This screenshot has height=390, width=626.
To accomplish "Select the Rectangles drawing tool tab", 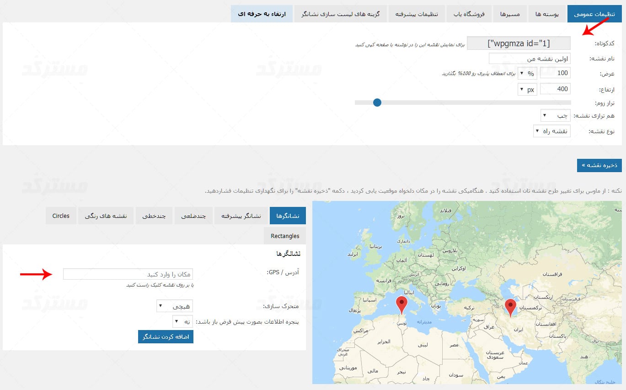I will 284,235.
